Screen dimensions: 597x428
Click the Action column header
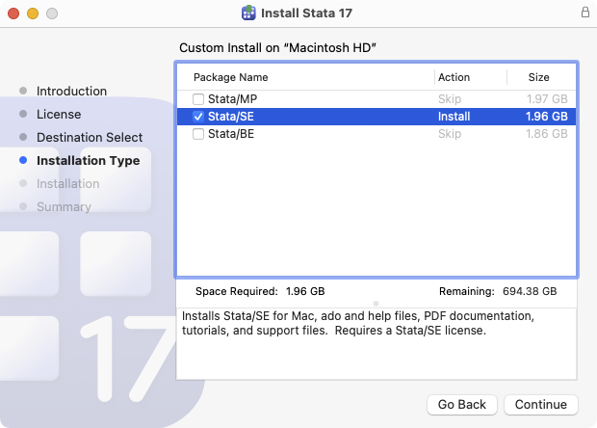pyautogui.click(x=454, y=77)
